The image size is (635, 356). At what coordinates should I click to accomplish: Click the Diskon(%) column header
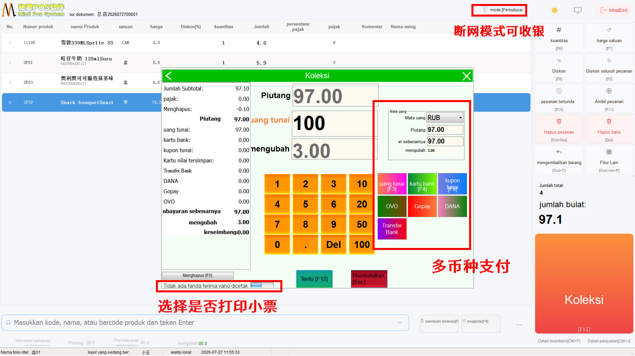191,27
